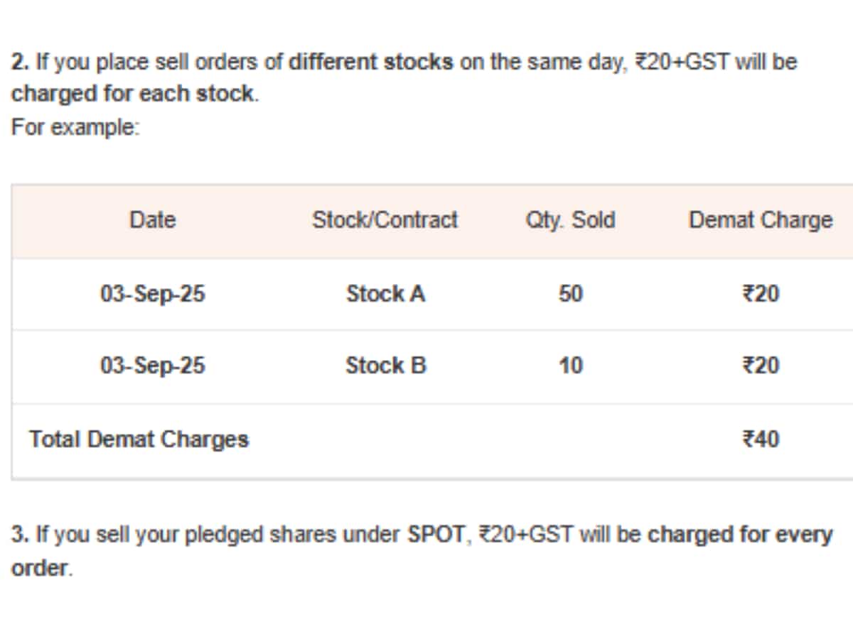Select the Stock A cell
This screenshot has width=853, height=639.
pyautogui.click(x=385, y=293)
